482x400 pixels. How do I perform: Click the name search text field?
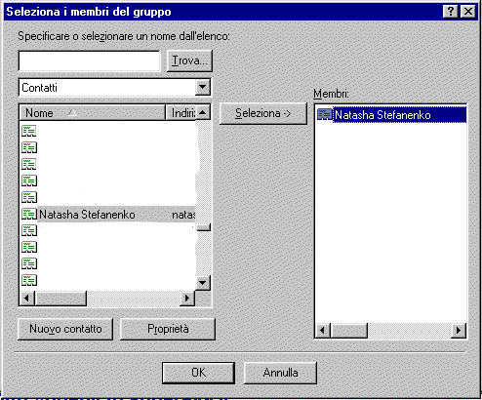90,60
